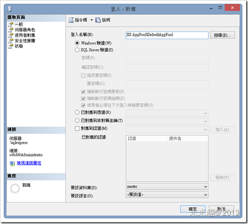This screenshot has width=248, height=224.
Task: Click the connection properties icon
Action: pos(12,163)
